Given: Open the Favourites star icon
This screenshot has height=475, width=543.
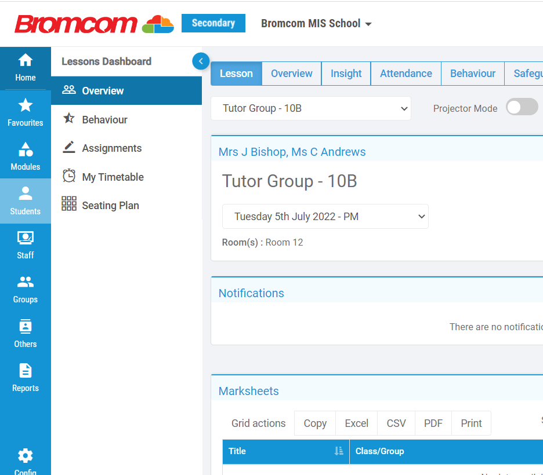Looking at the screenshot, I should (26, 105).
